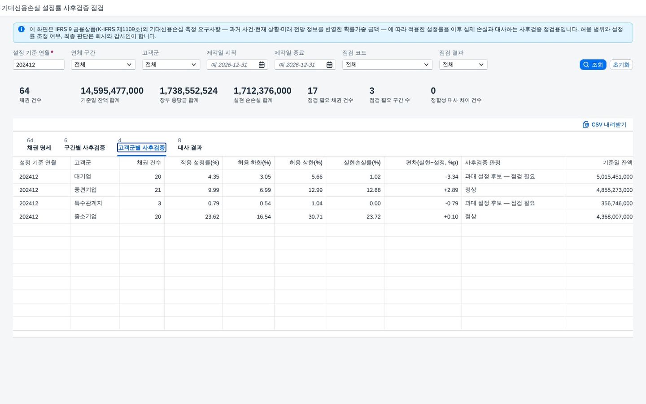
Task: Click the info icon in the notice banner
Action: tap(21, 29)
